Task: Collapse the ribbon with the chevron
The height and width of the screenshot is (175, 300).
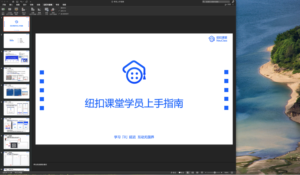Action: coord(233,5)
